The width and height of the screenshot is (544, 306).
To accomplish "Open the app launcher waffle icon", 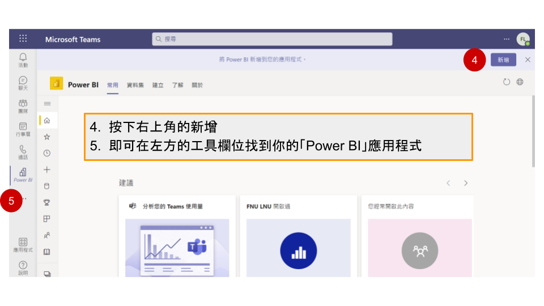I will [23, 39].
